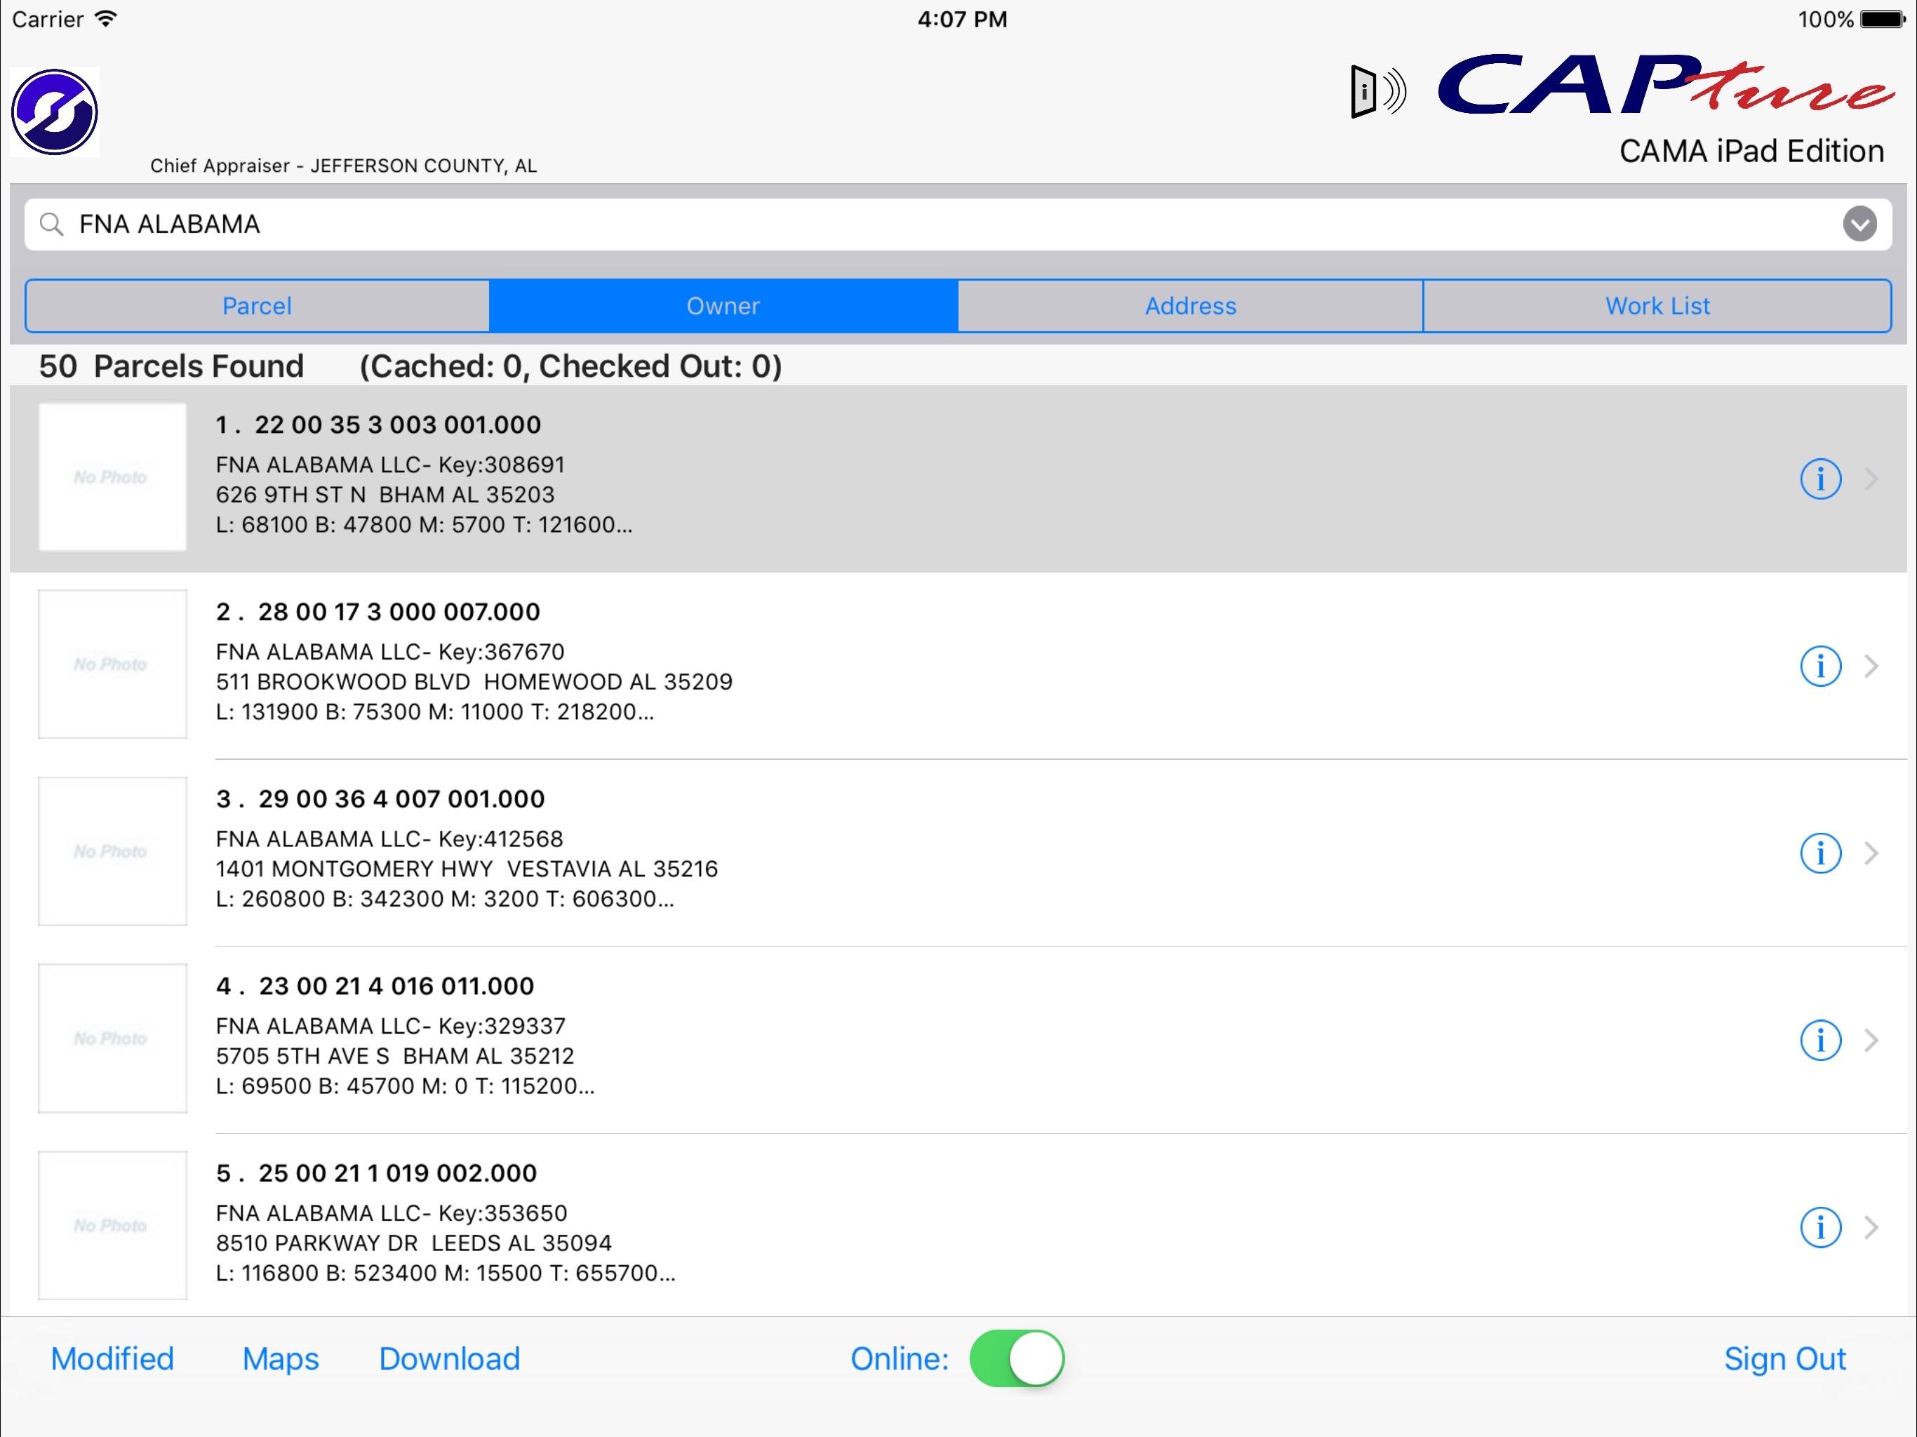Open the 1401 MONTGOMERY HWY parcel chevron
Viewport: 1917px width, 1437px height.
point(1872,853)
